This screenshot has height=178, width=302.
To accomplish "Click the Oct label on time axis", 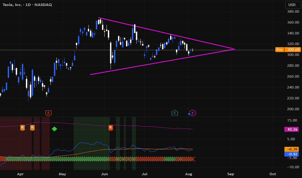I will pyautogui.click(x=273, y=174).
